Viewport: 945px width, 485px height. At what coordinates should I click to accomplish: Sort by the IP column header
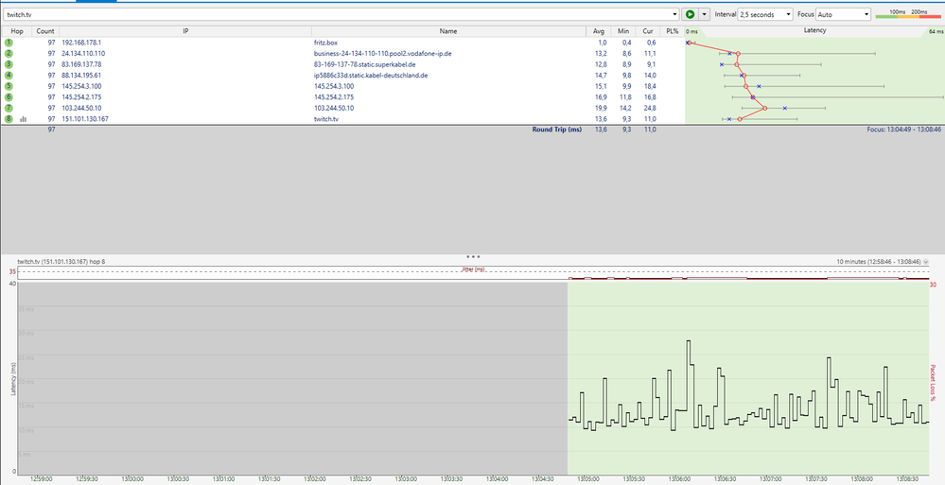click(185, 31)
